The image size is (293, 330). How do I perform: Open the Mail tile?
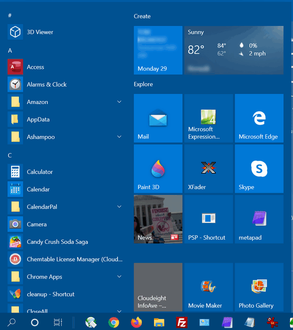(158, 118)
